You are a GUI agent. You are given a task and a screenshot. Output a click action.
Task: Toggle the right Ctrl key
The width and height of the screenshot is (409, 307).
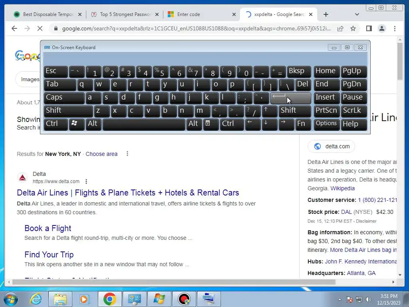tap(232, 125)
